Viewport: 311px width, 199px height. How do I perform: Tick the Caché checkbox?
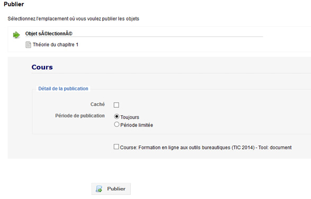(117, 105)
